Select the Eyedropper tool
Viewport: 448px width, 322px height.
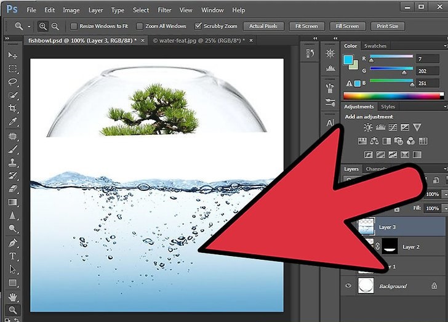pos(12,121)
